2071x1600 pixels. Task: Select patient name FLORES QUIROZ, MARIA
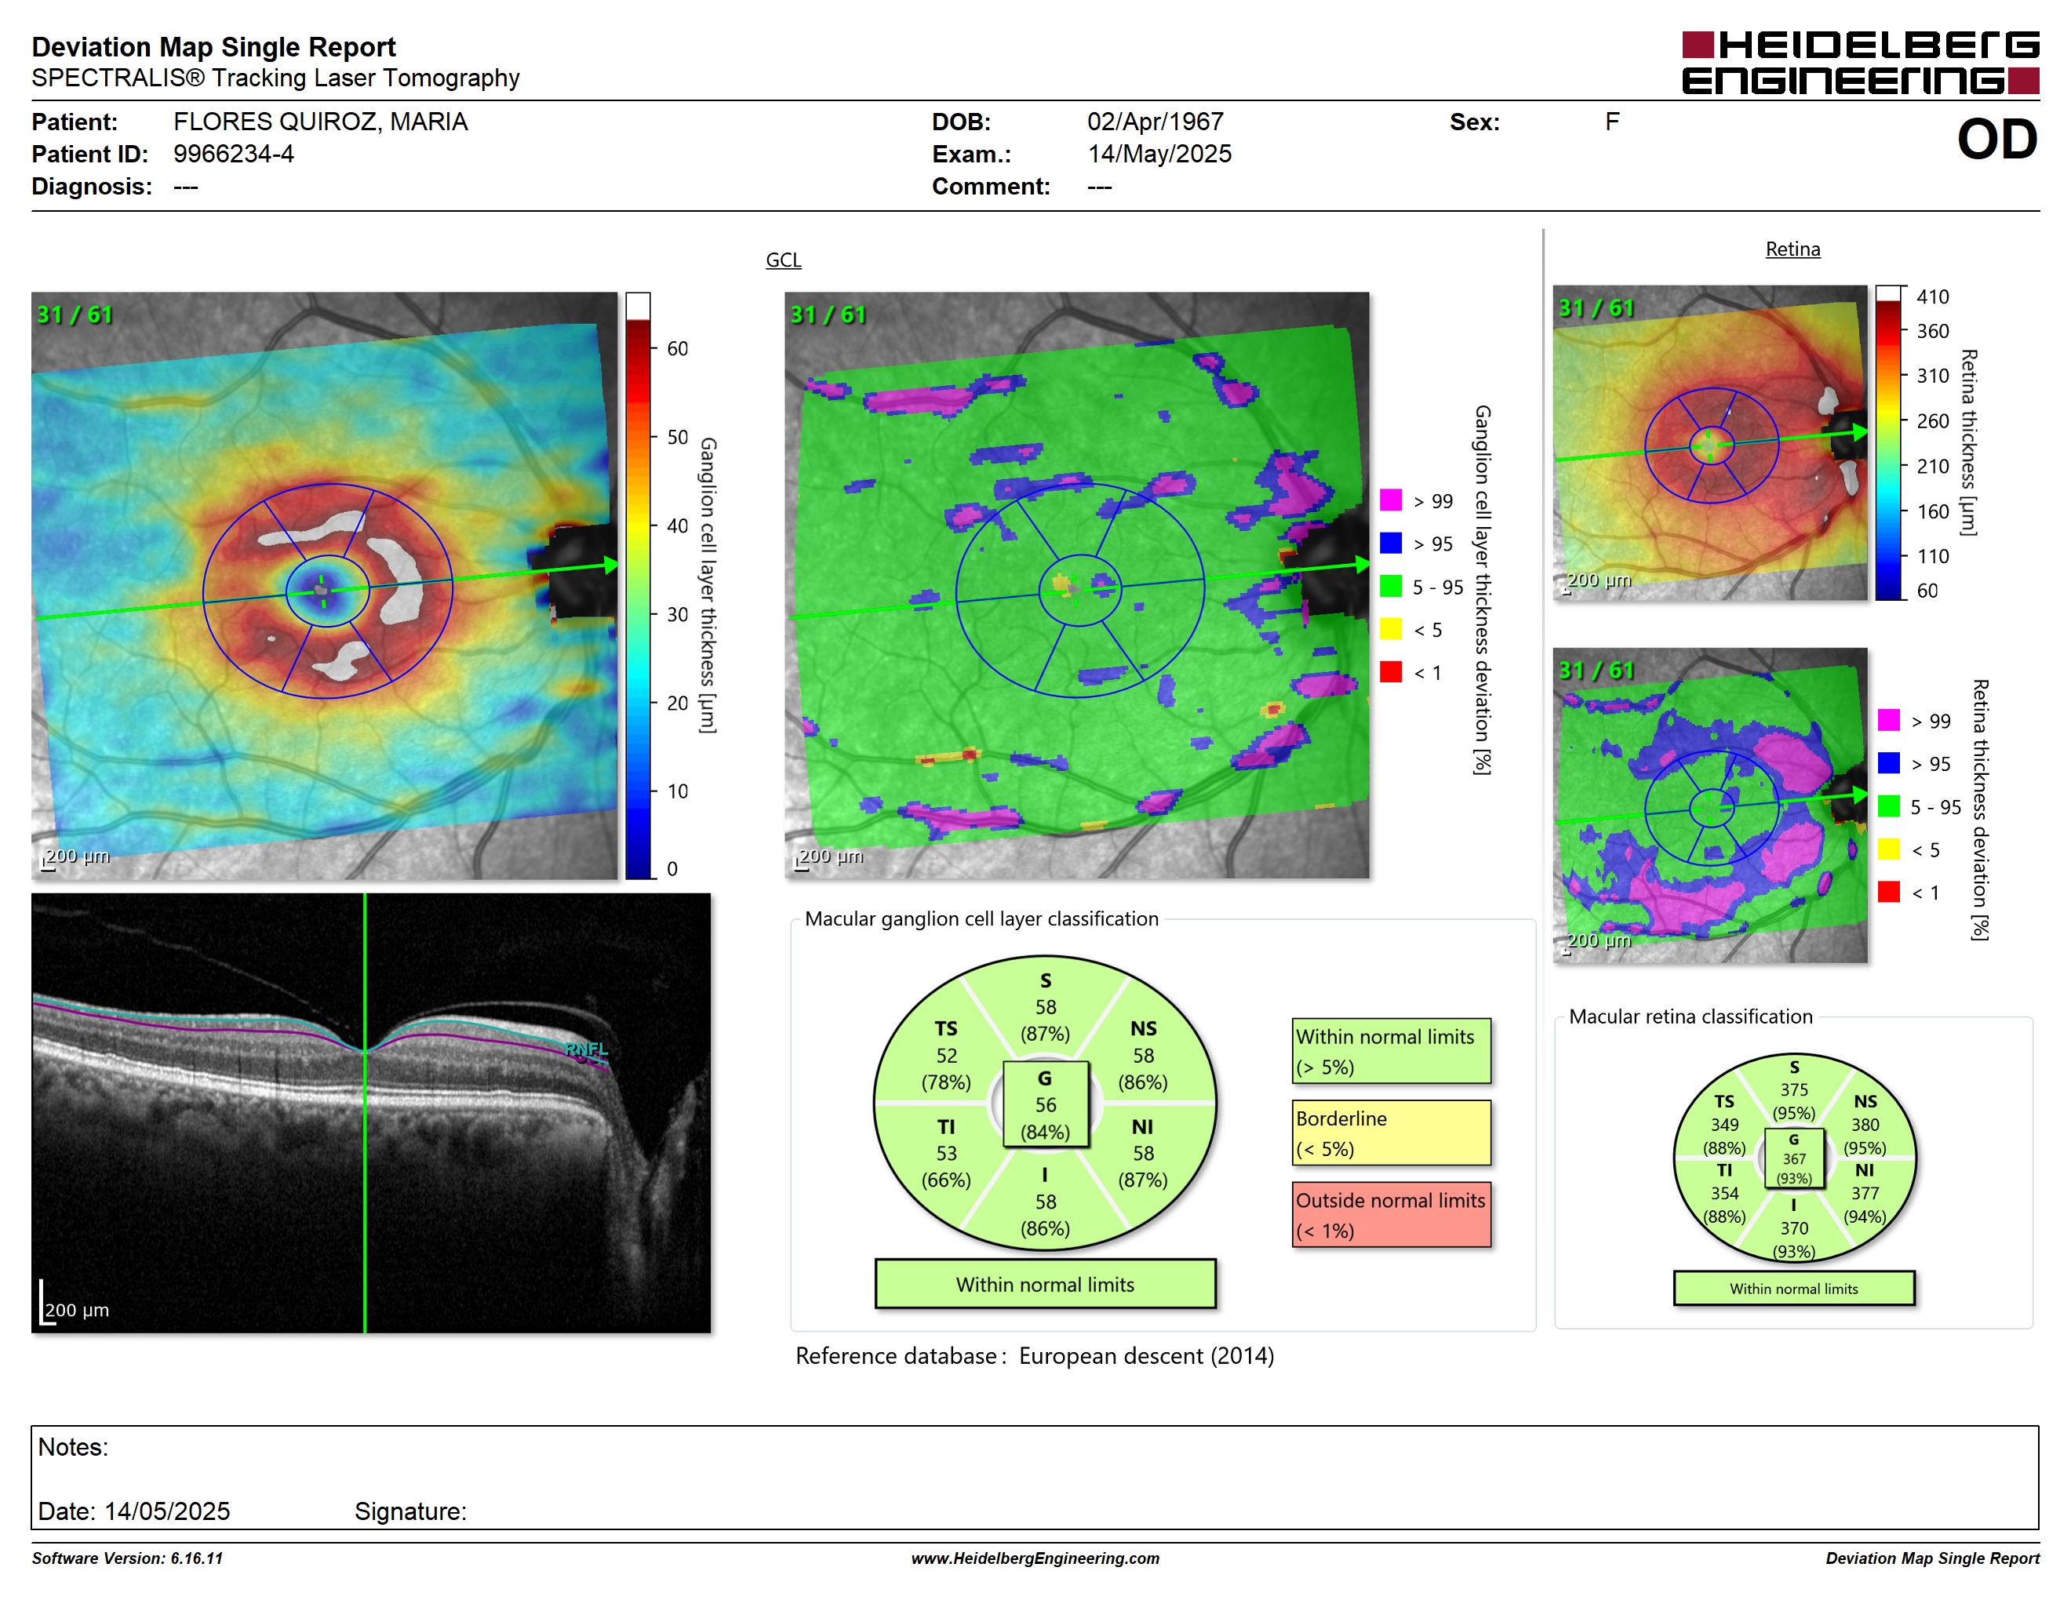tap(321, 122)
